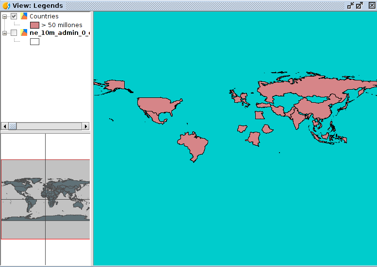377x267 pixels.
Task: Click the ne_10m_admin_0 layer type icon
Action: [24, 33]
